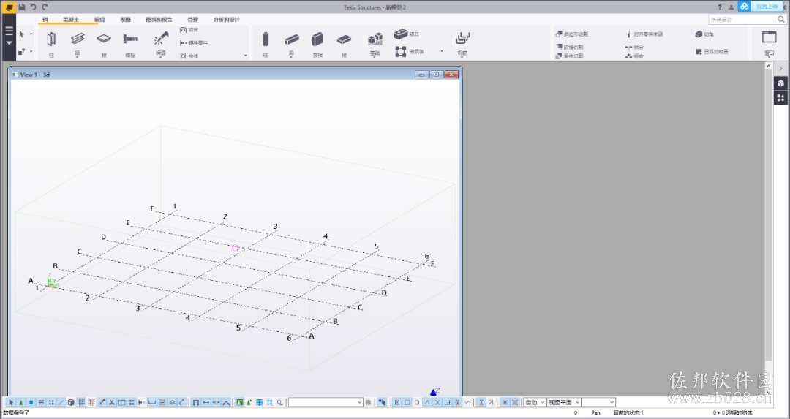Switch to the 编辑 ribbon tab
Screen dimensions: 790x419
[x=99, y=20]
